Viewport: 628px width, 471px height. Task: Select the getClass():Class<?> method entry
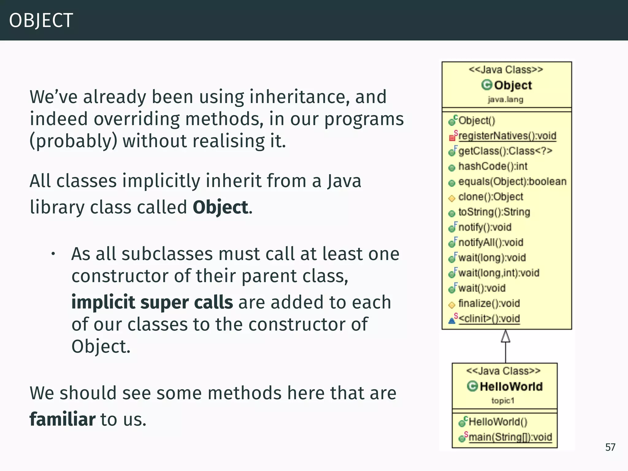coord(505,151)
